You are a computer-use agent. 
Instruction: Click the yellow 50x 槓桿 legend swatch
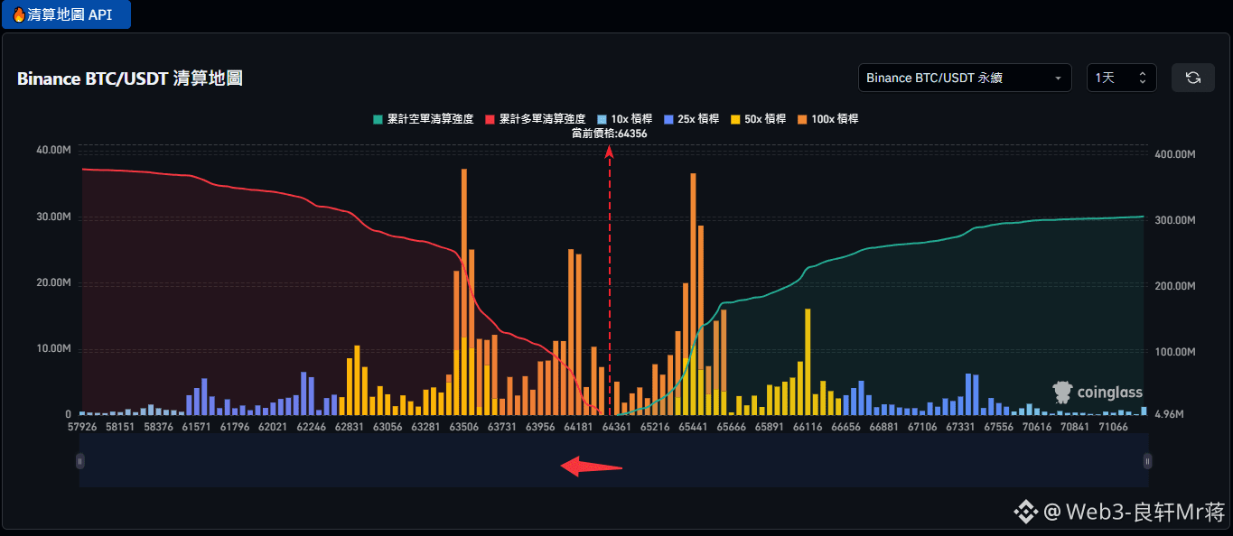pos(735,119)
